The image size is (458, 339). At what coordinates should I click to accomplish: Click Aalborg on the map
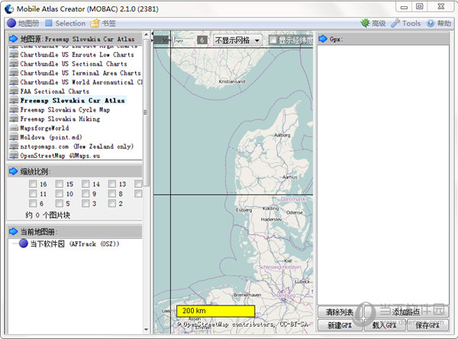coord(282,135)
